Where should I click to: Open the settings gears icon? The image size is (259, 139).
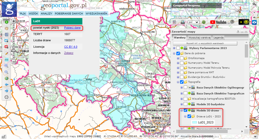(x=254, y=4)
